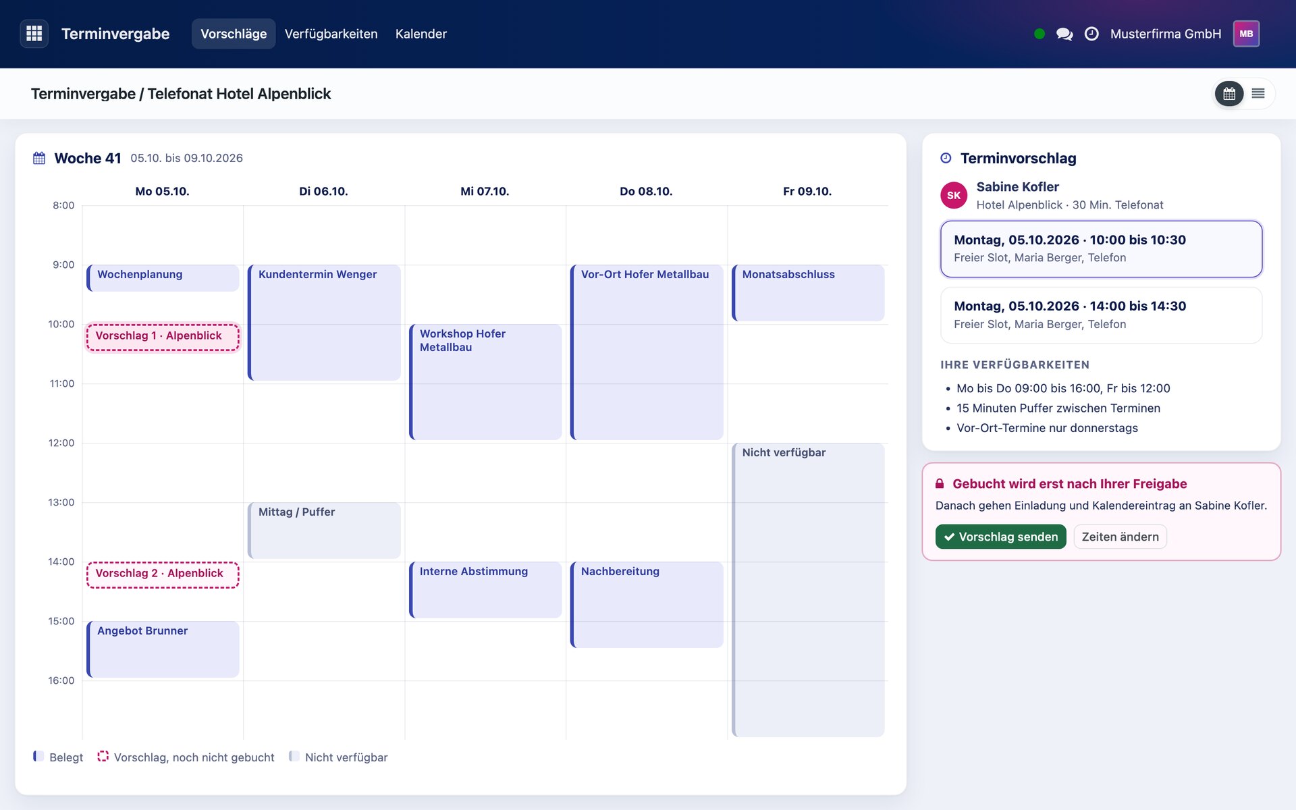Click the green online status indicator
This screenshot has height=810, width=1296.
coord(1039,34)
